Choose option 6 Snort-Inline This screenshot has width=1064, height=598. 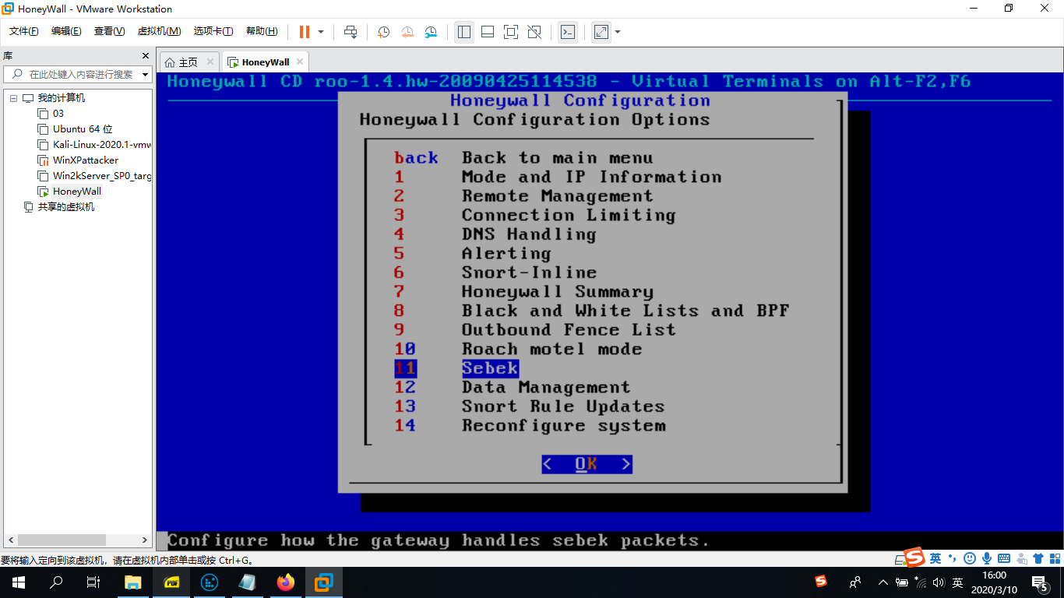coord(495,273)
